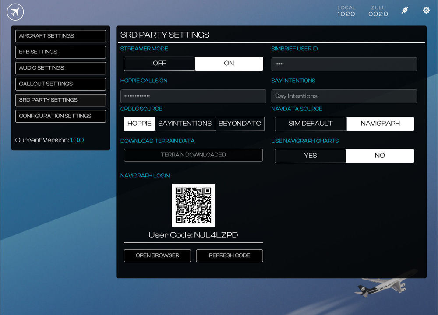The image size is (438, 315).
Task: Turn Streamer Mode off
Action: 159,64
